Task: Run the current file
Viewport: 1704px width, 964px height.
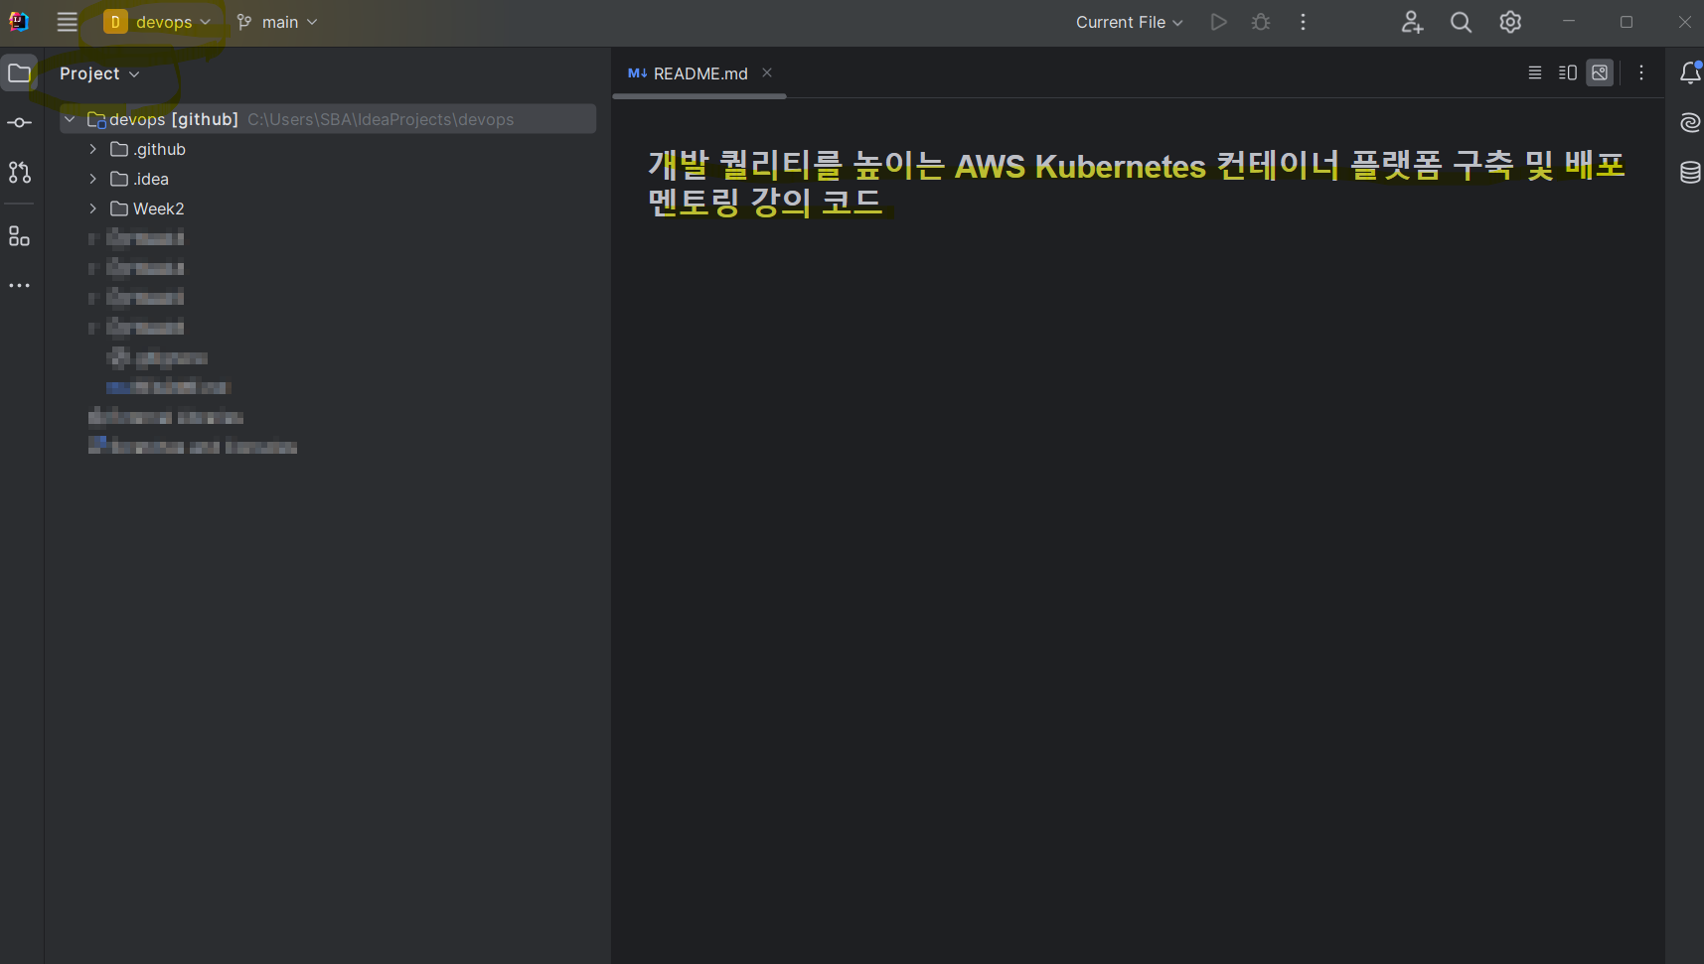Action: coord(1218,22)
